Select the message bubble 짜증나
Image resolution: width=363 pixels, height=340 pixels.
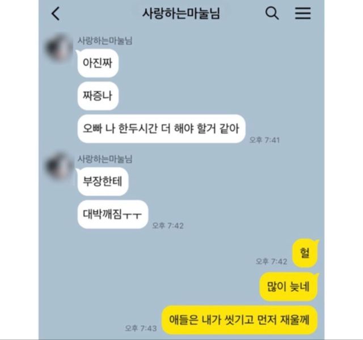pos(98,96)
